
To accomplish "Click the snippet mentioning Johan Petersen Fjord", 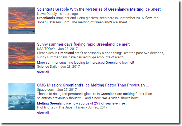I will tap(98, 20).
